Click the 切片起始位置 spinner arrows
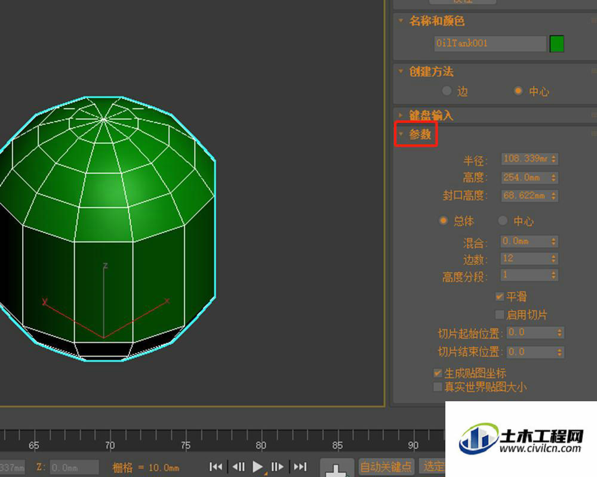This screenshot has width=597, height=477. [x=560, y=333]
